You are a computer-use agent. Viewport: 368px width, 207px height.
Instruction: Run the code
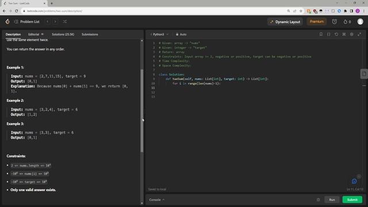[x=332, y=200]
